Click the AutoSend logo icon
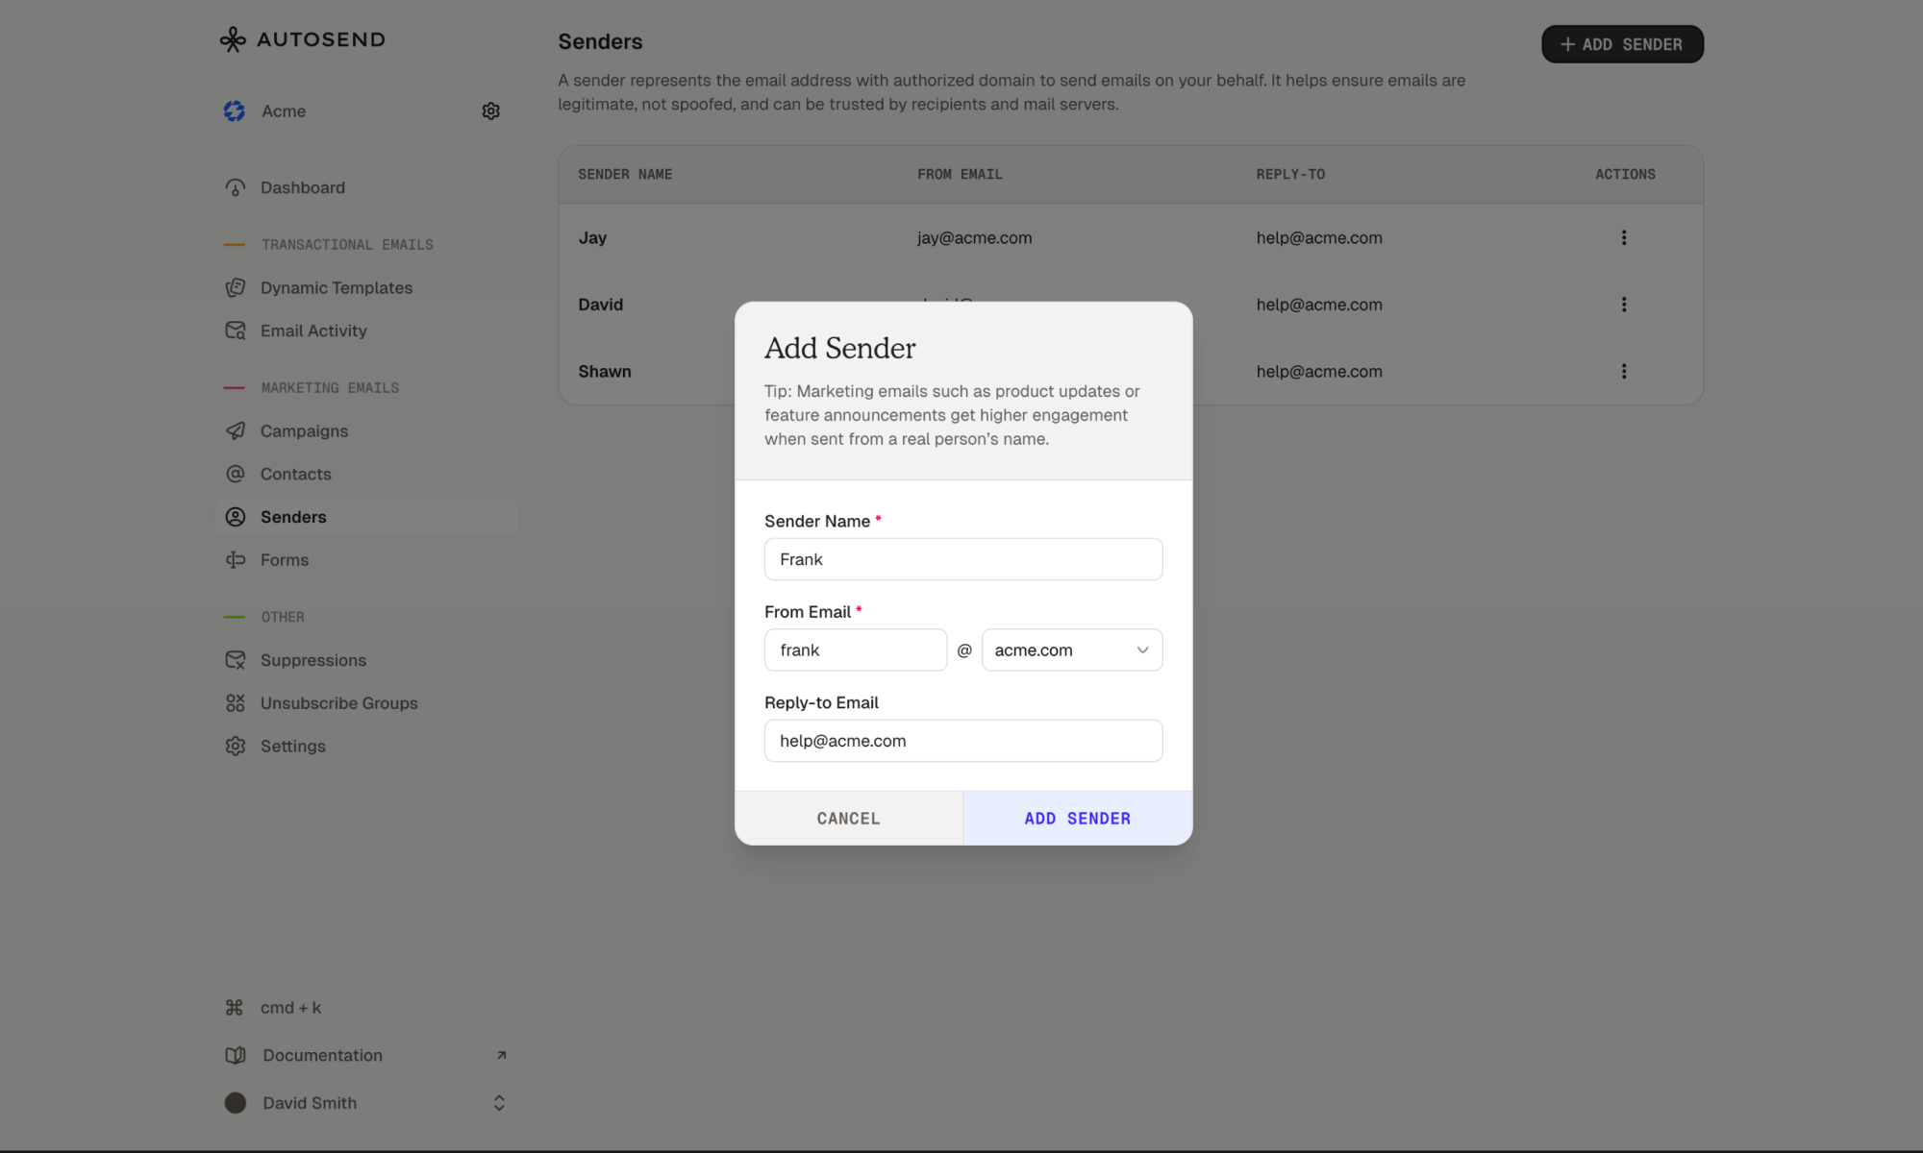 233,39
